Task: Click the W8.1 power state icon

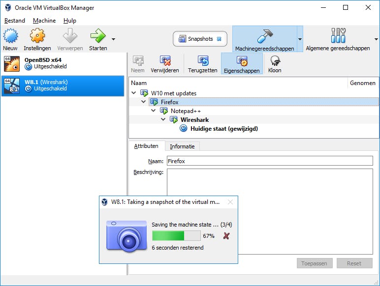Action: [29, 89]
